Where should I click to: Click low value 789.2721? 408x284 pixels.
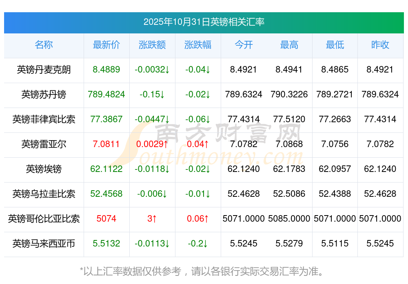335,94
